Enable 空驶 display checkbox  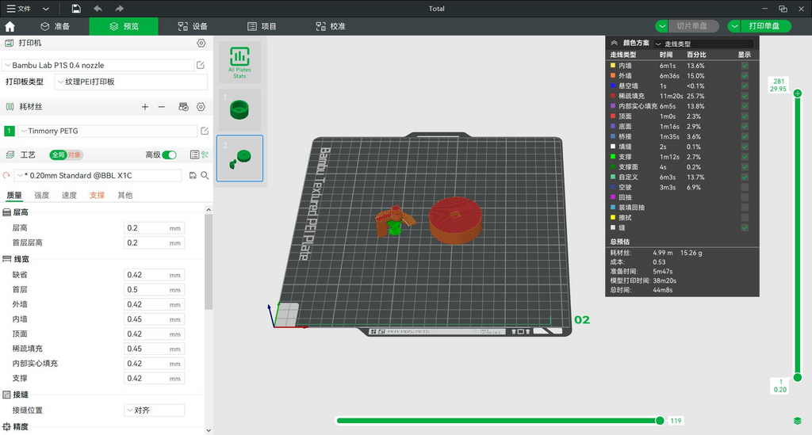(x=745, y=187)
